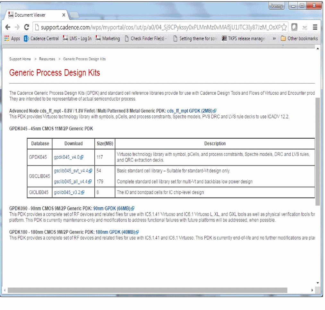Click the scroll-left arrow on the horizontal scrollbar

pos(4,290)
